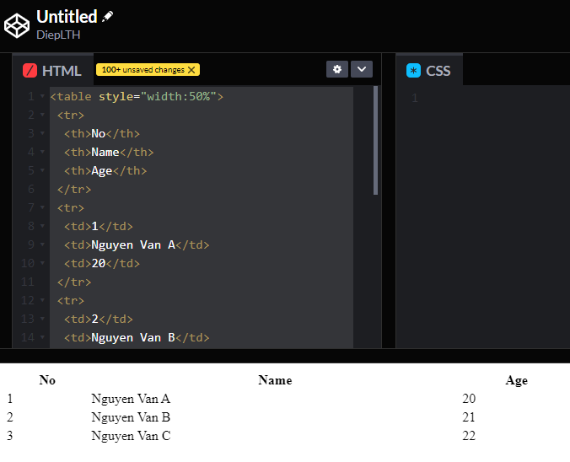
Task: Dismiss the unsaved changes warning with X
Action: coord(192,70)
